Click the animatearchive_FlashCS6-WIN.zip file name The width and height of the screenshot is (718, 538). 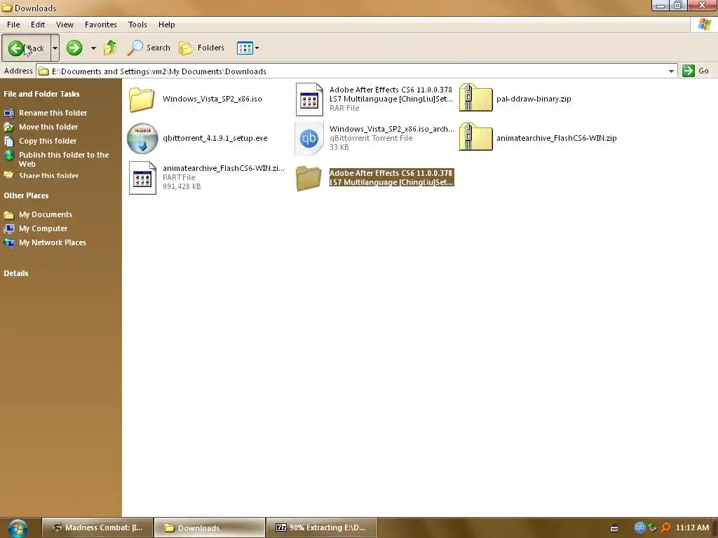click(556, 138)
